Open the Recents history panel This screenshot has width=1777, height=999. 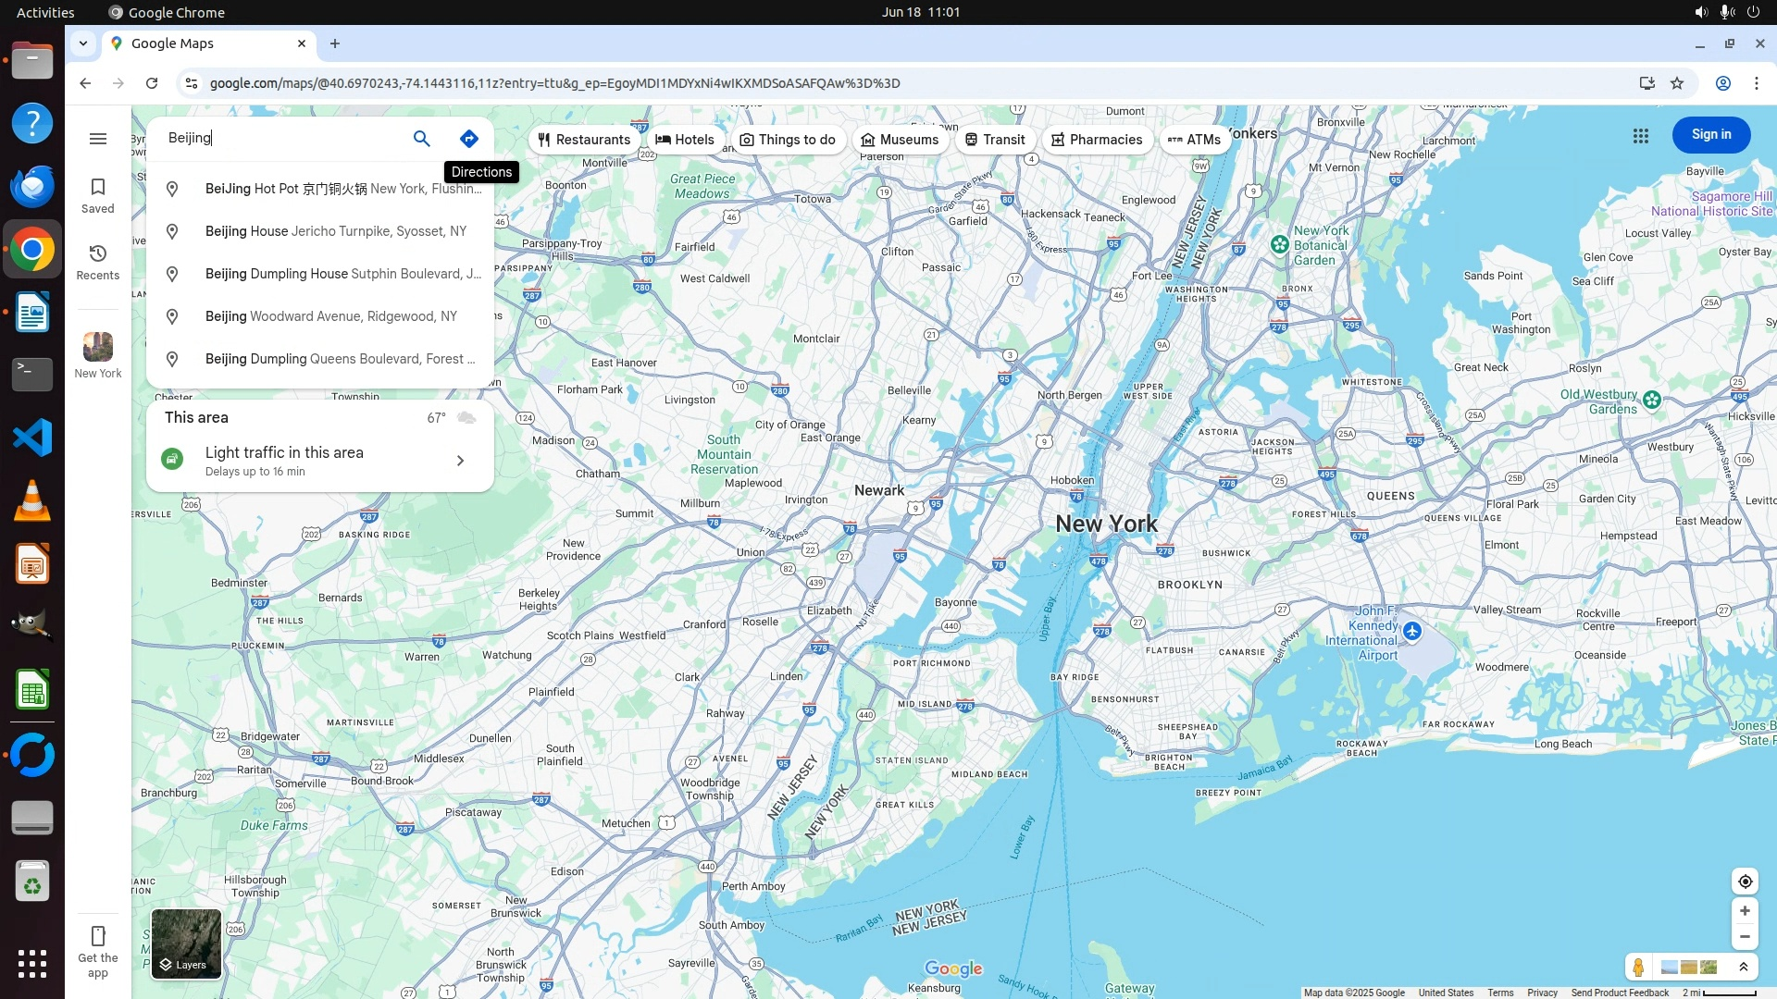pyautogui.click(x=98, y=262)
